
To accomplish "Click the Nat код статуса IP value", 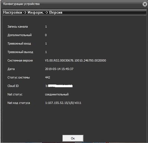I will (x=63, y=103).
